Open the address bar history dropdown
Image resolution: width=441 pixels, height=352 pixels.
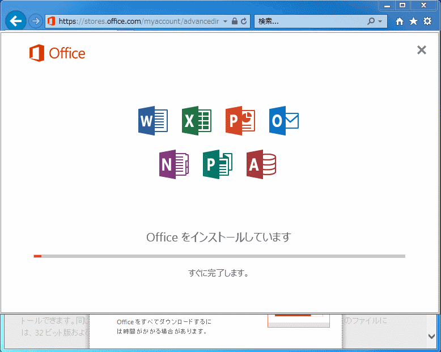click(x=225, y=21)
